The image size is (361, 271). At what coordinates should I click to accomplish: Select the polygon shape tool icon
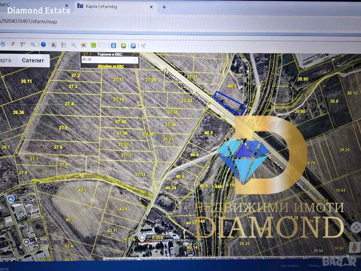pos(3,44)
